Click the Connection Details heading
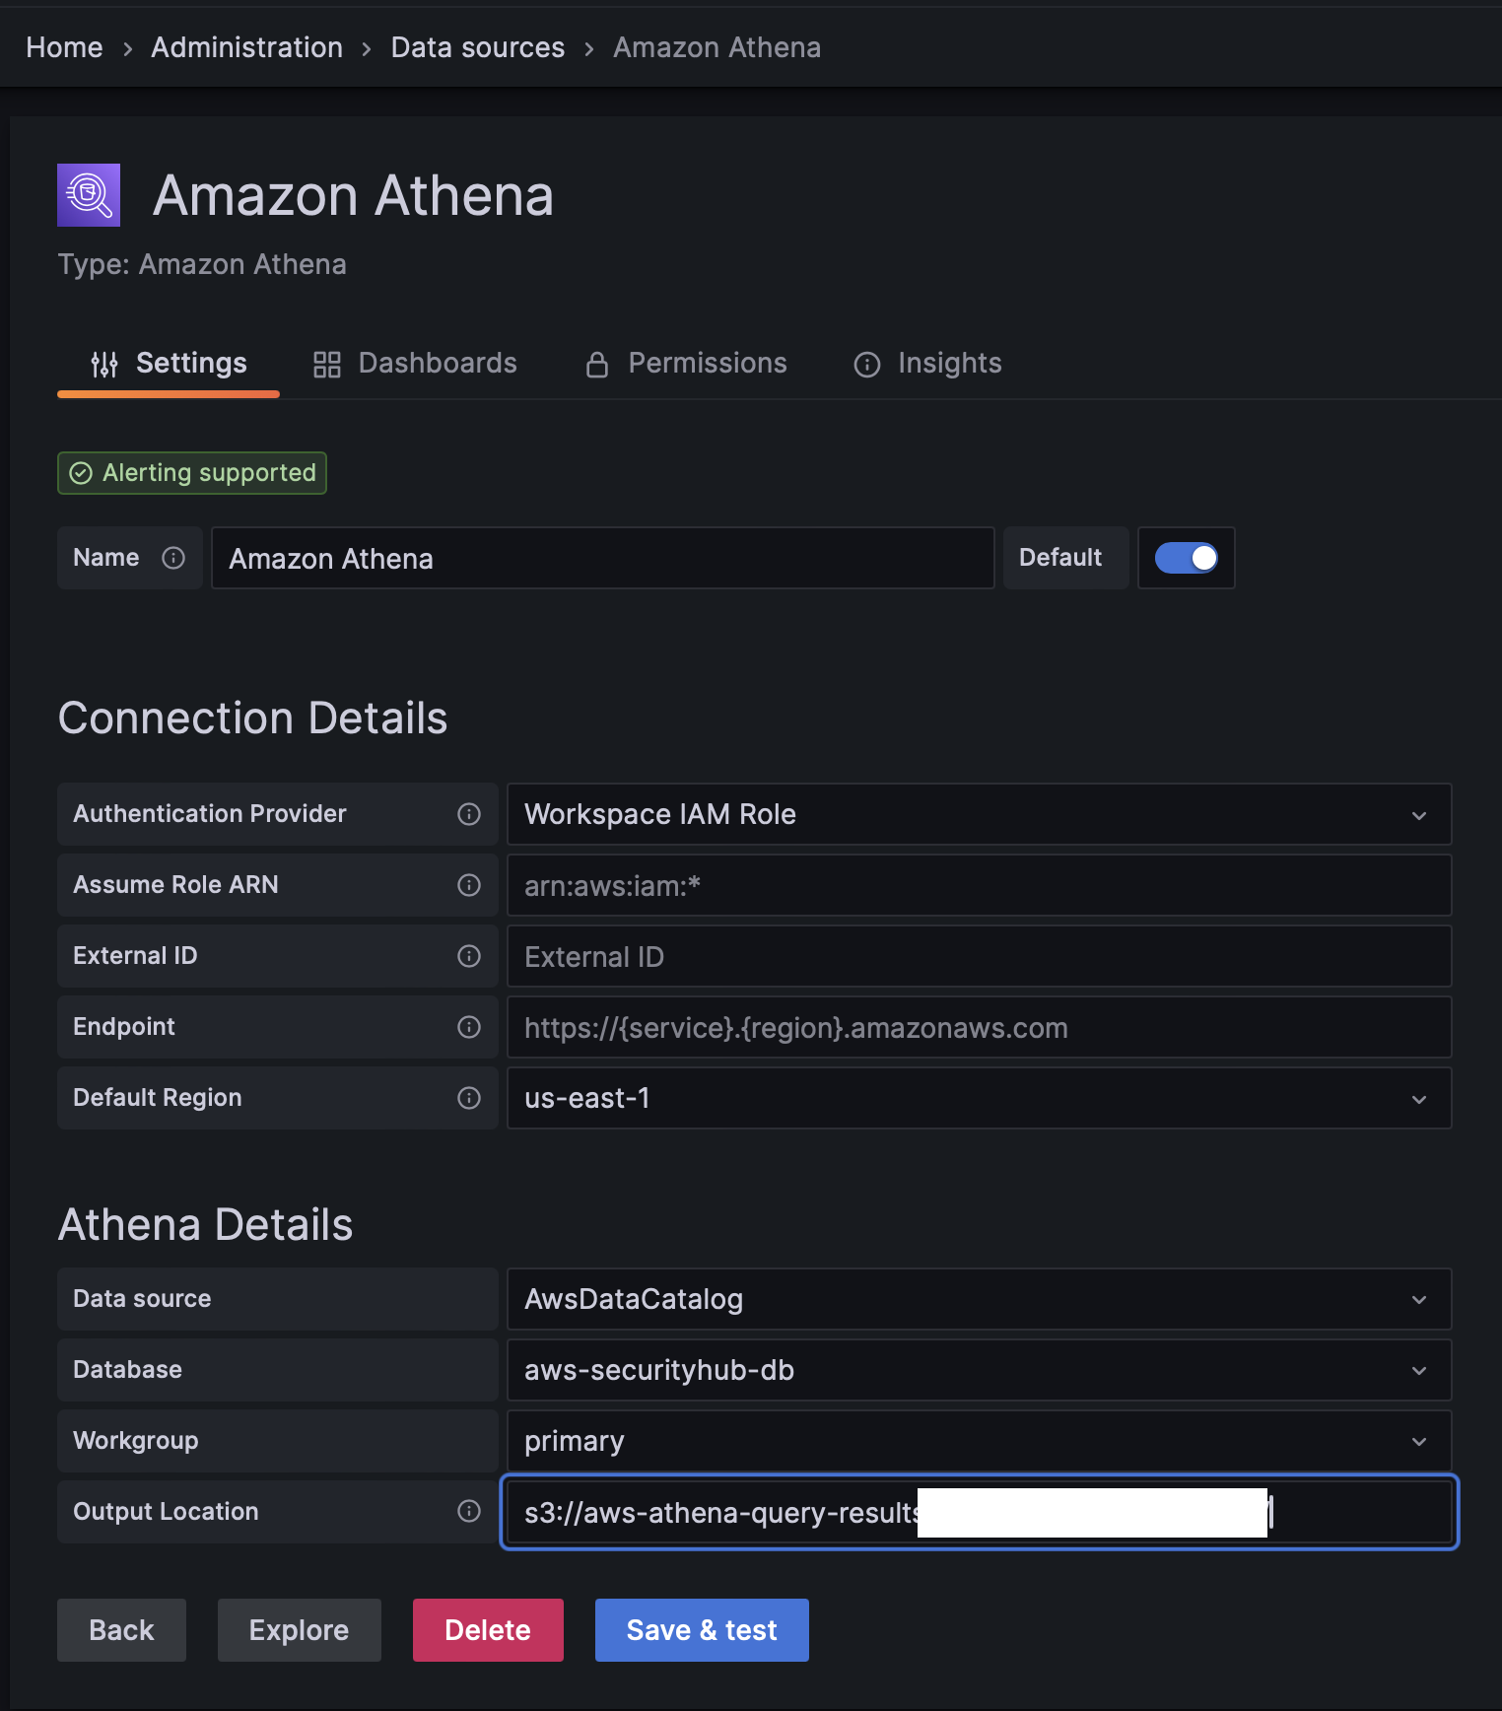1502x1711 pixels. [x=253, y=718]
